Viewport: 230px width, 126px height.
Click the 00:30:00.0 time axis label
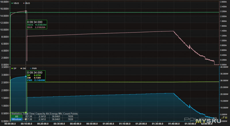click(x=59, y=124)
